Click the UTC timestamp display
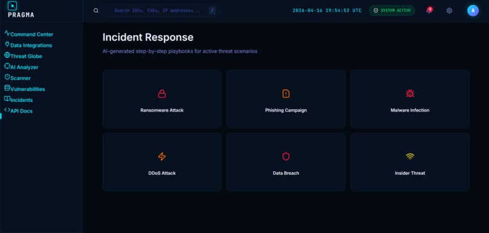Viewport: 489px width, 233px height. [327, 10]
